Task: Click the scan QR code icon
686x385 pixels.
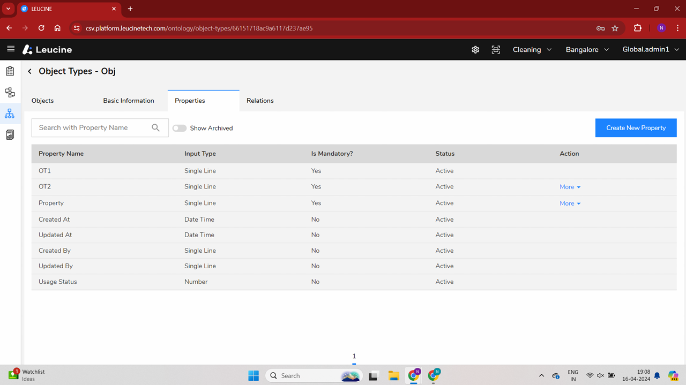Action: tap(496, 49)
